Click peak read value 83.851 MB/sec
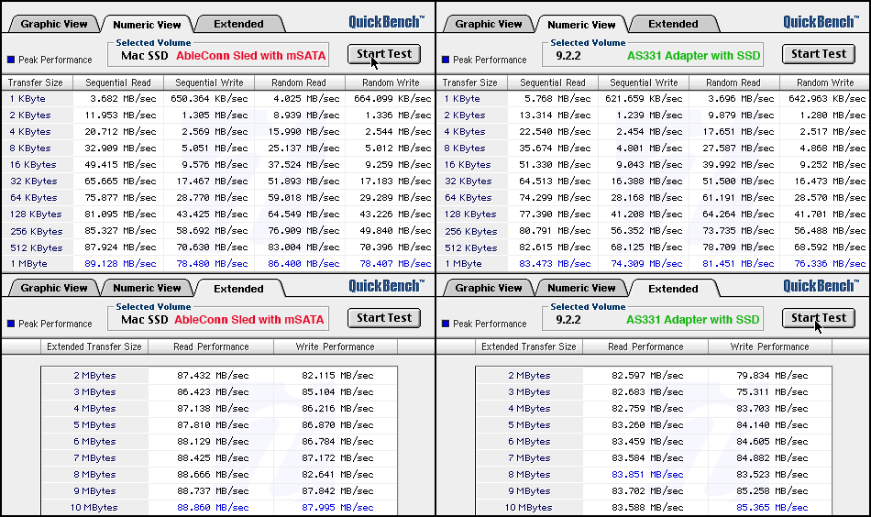The height and width of the screenshot is (517, 871). click(647, 475)
